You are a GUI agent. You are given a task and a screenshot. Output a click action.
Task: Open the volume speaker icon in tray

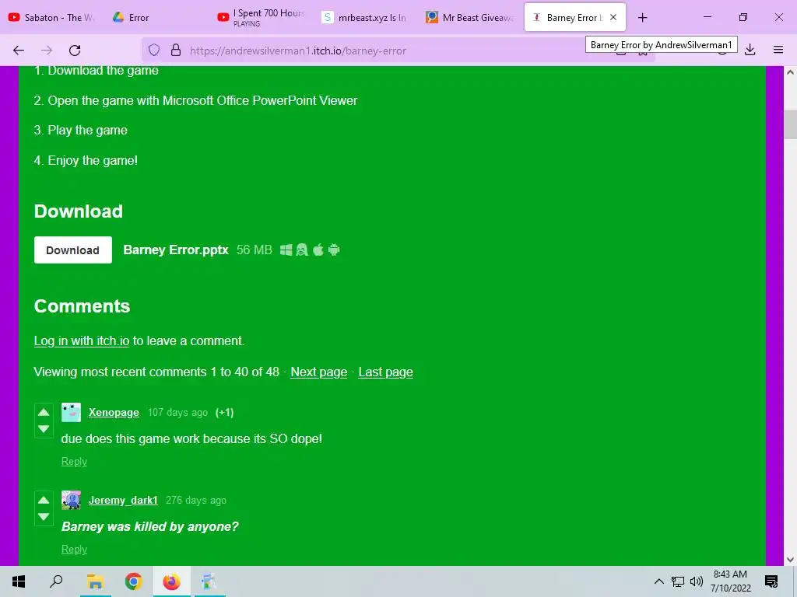[x=697, y=581]
